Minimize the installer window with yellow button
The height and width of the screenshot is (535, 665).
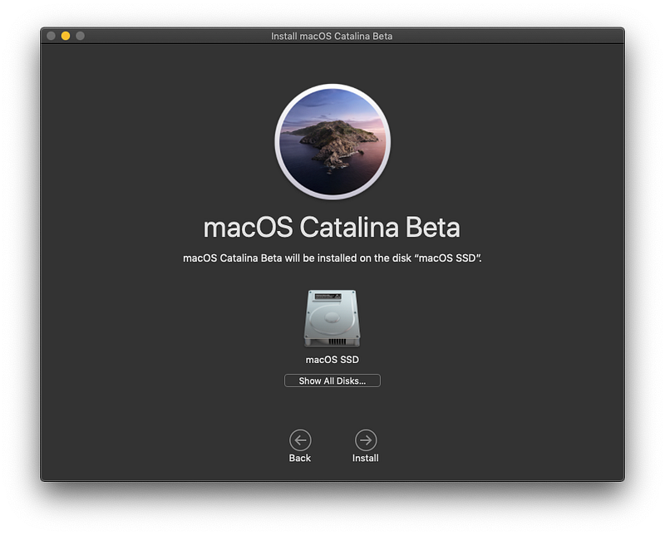[x=66, y=36]
